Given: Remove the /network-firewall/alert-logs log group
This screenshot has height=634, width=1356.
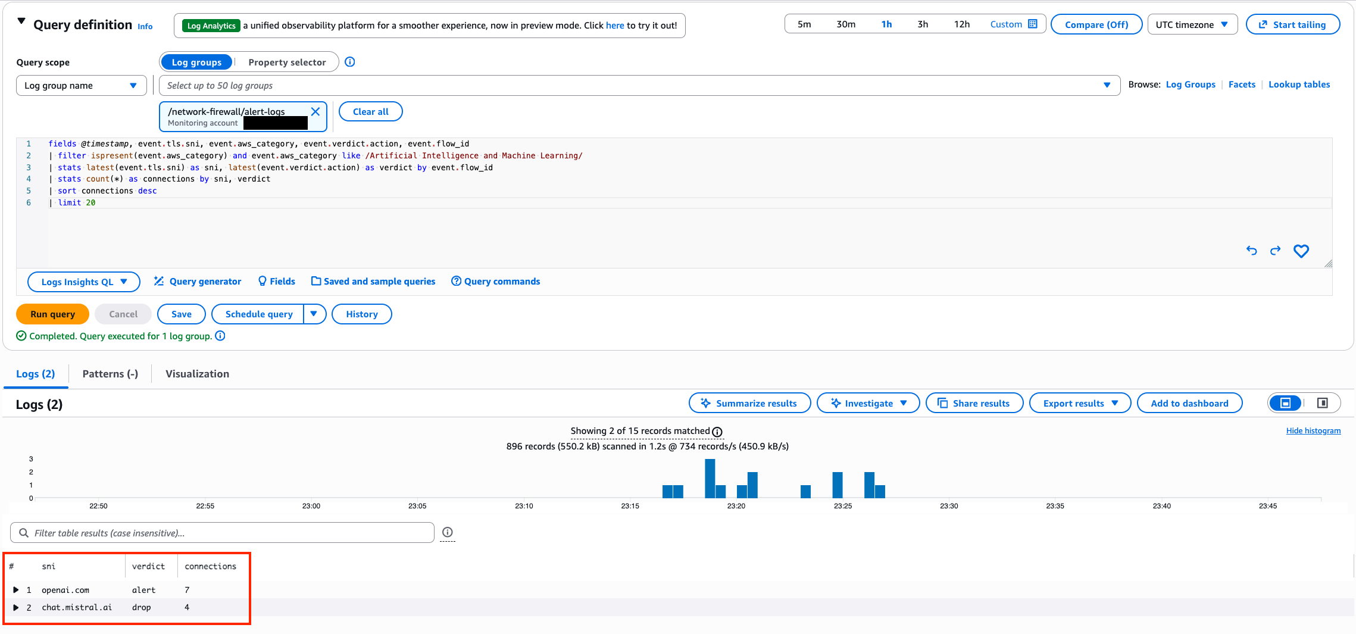Looking at the screenshot, I should pyautogui.click(x=315, y=111).
